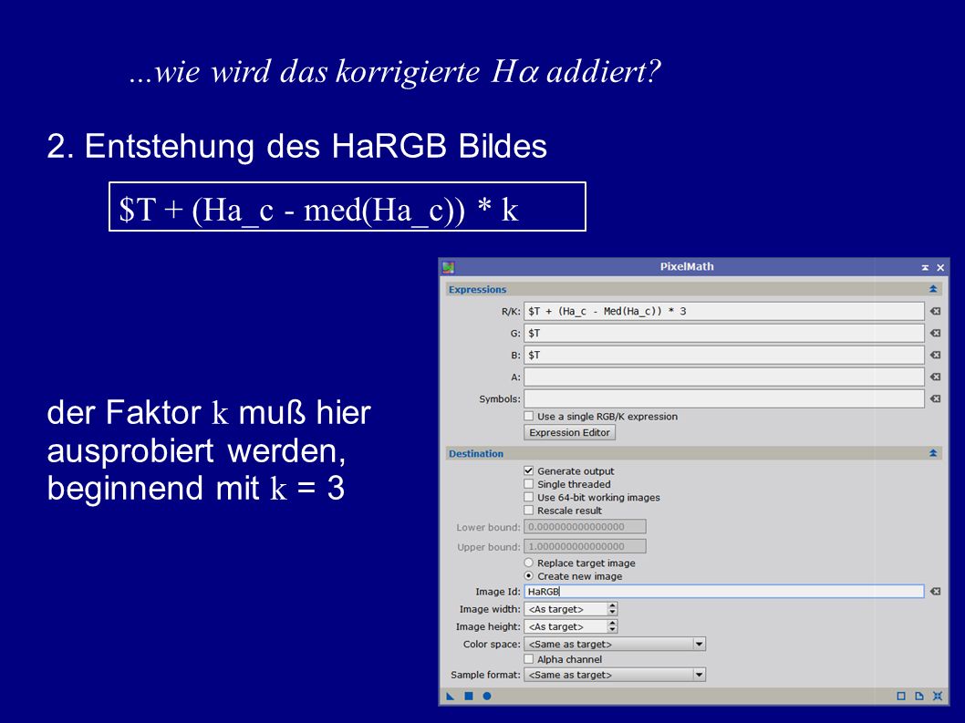965x723 pixels.
Task: Click the PixelMath window icon in title bar
Action: coord(448,267)
